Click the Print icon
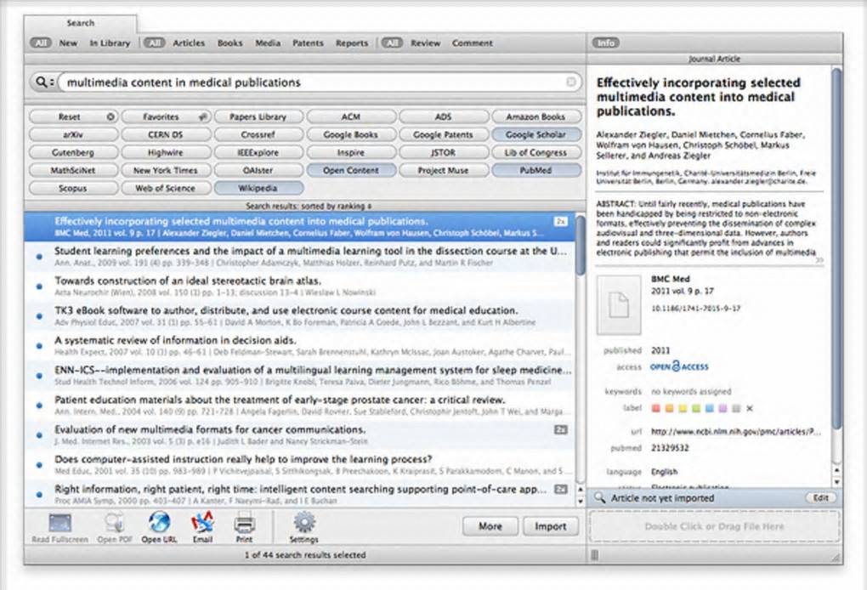The width and height of the screenshot is (867, 590). pyautogui.click(x=245, y=523)
